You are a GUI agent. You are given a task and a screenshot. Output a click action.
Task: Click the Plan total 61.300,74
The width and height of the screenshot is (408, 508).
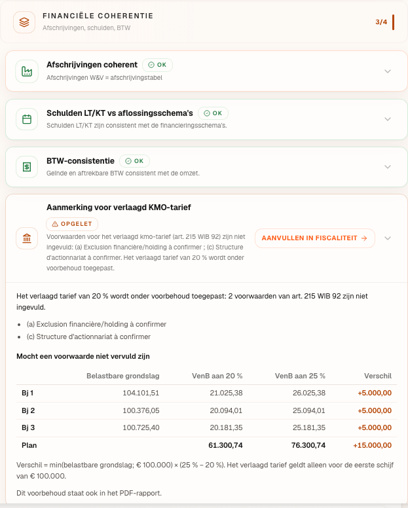(225, 445)
